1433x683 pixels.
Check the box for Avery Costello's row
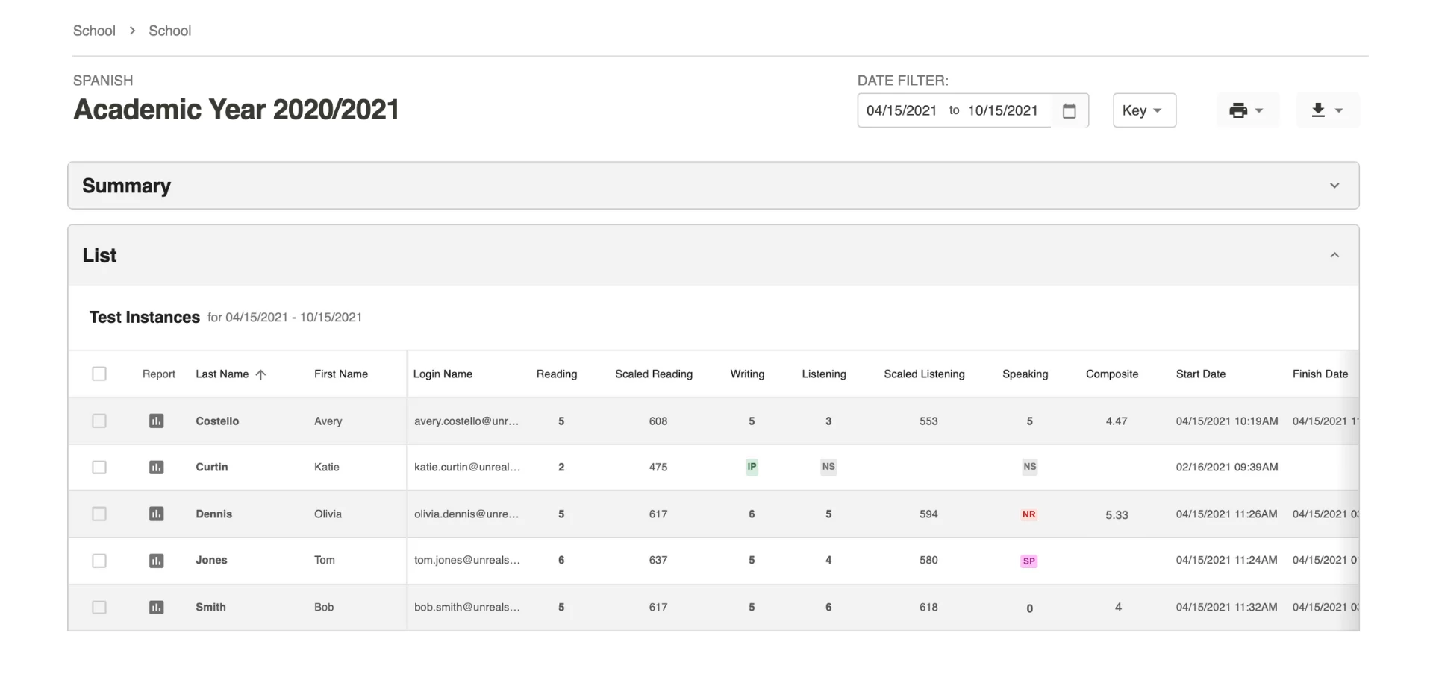[x=99, y=421]
